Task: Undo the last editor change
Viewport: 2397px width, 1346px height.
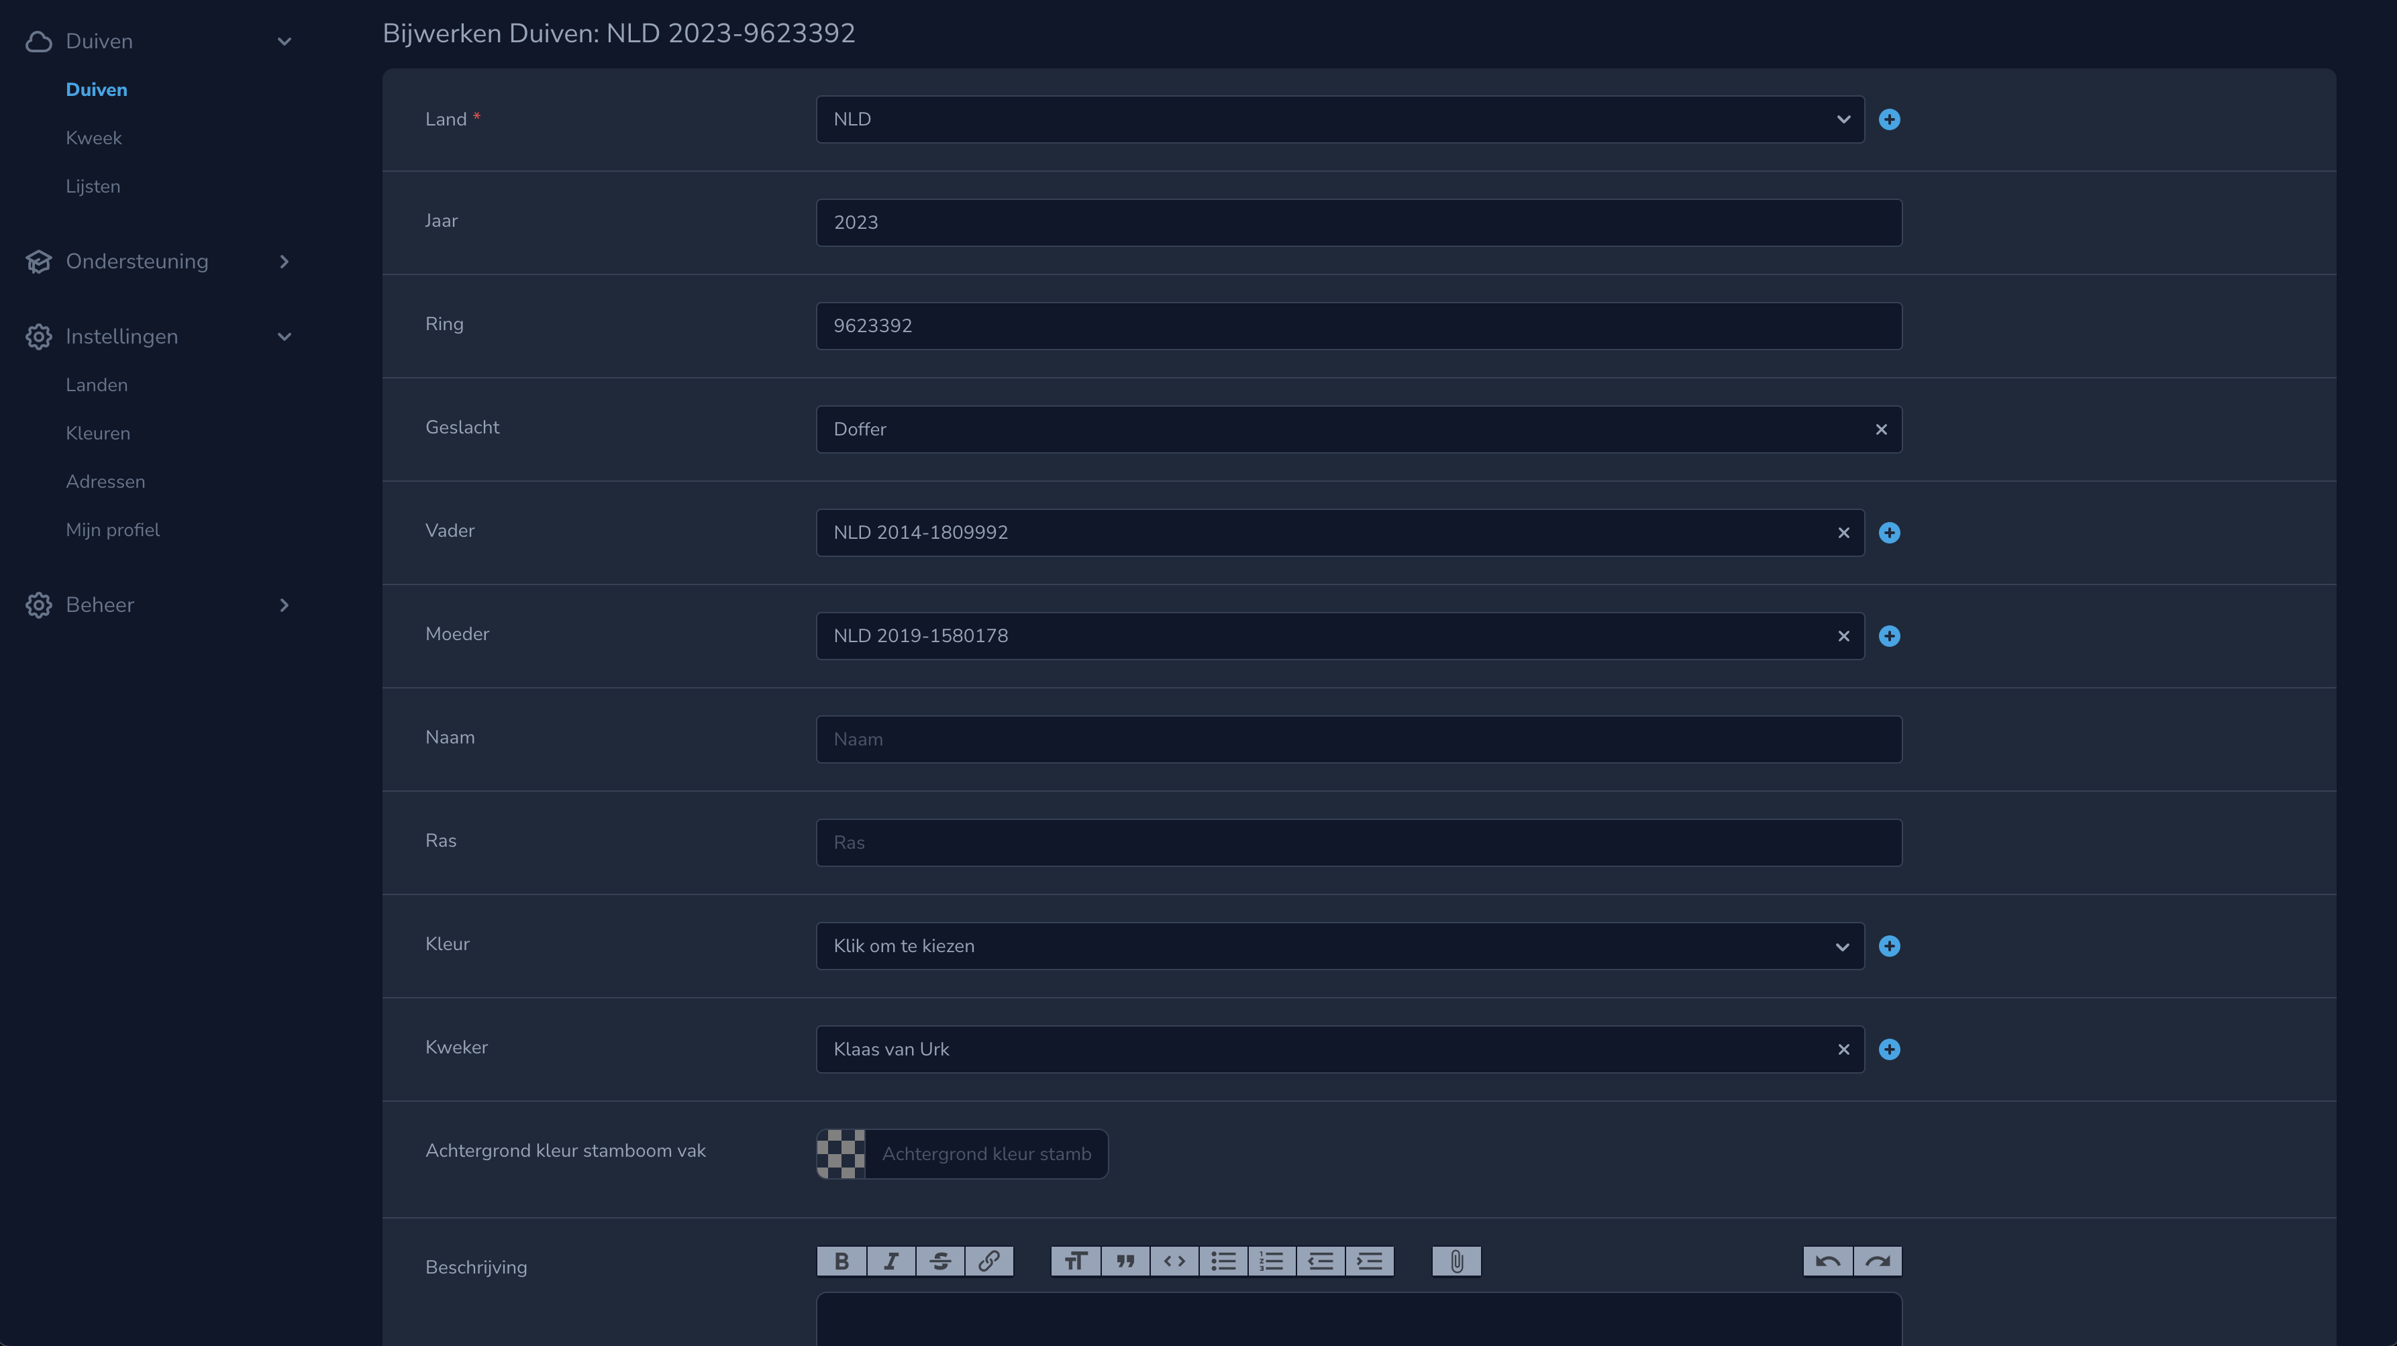Action: [1827, 1261]
